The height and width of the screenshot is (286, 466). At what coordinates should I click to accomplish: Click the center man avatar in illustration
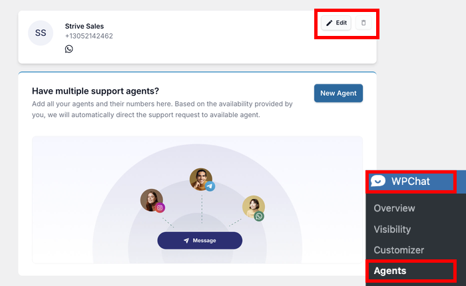coord(200,179)
